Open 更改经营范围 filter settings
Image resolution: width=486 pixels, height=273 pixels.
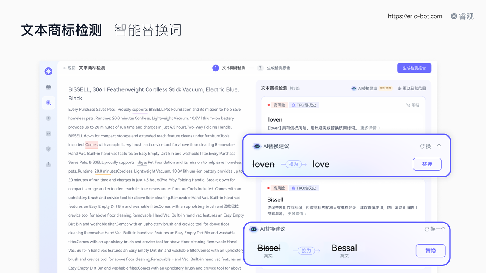(412, 88)
